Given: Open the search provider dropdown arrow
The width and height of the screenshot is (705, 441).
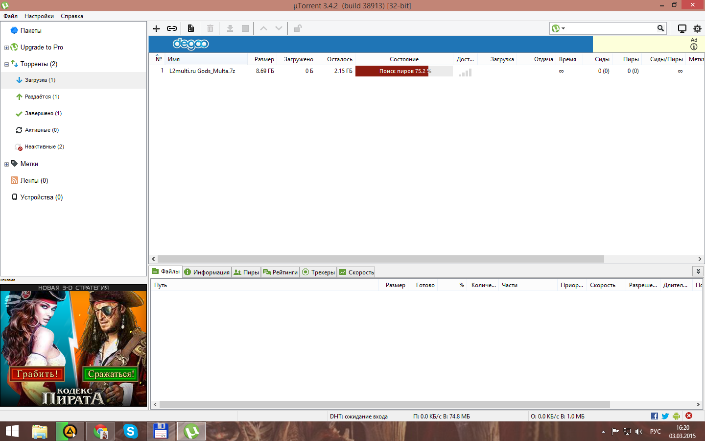Looking at the screenshot, I should pos(564,28).
